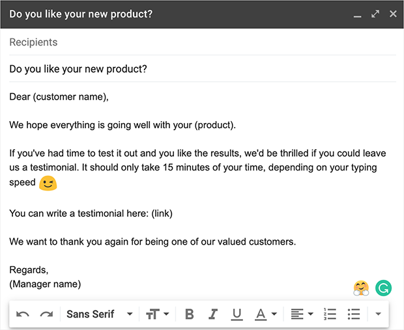Open the text alignment dropdown
Screen dimensions: 404x330
click(x=301, y=314)
